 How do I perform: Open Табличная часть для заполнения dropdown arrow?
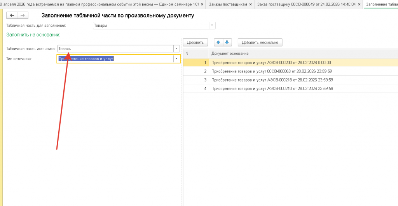click(x=212, y=25)
